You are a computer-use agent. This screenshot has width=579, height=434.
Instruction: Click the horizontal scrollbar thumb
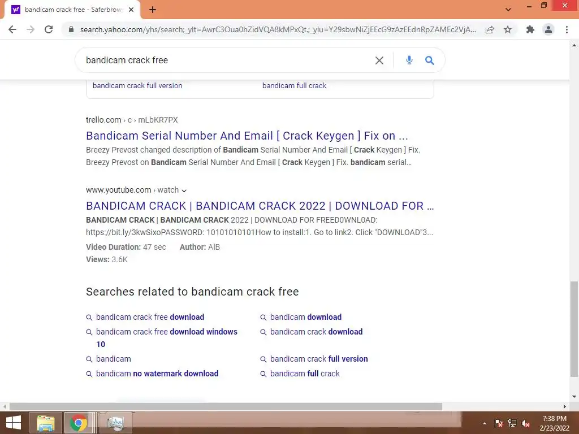point(226,406)
